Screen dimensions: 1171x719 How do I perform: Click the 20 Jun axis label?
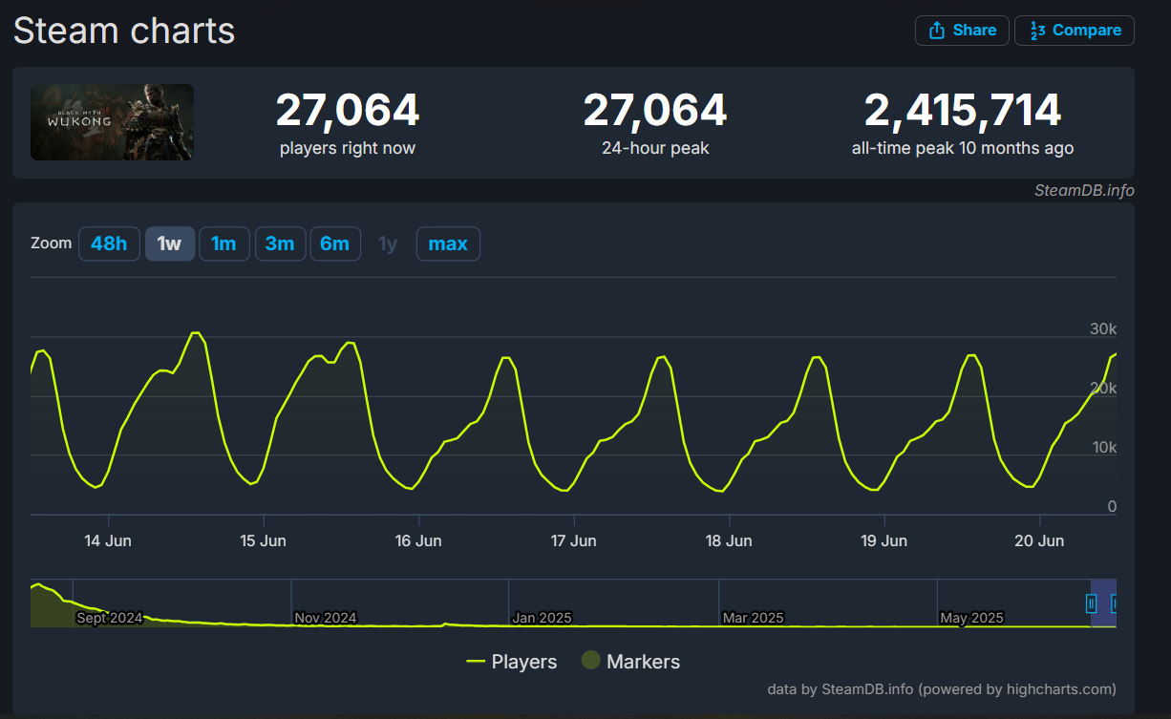click(1039, 540)
